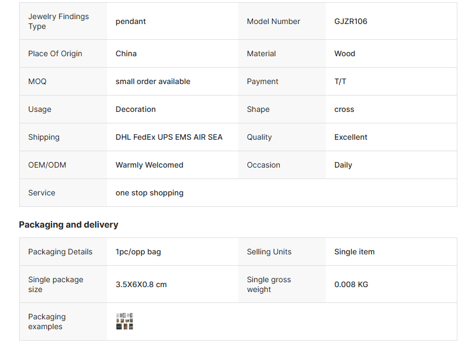465x351 pixels.
Task: Click the Decoration usage value
Action: click(x=136, y=109)
